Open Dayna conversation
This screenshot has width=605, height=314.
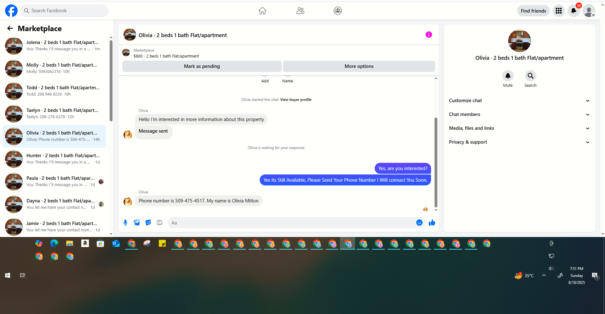click(54, 204)
